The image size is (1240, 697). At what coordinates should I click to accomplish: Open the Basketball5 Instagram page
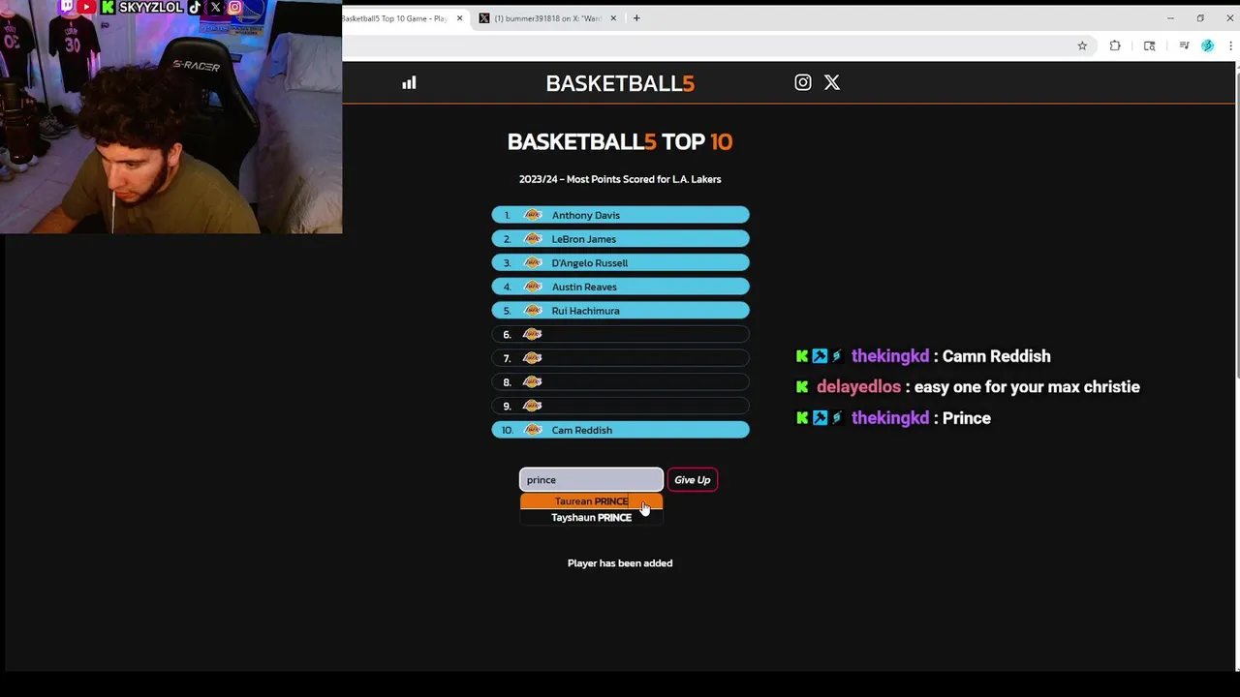(x=803, y=82)
